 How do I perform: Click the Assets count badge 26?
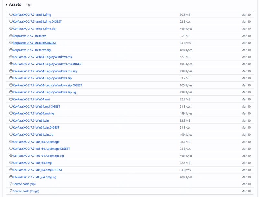[x=29, y=5]
